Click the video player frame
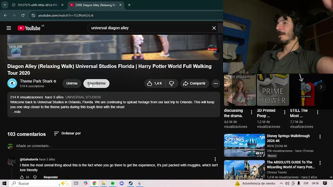 point(114,47)
